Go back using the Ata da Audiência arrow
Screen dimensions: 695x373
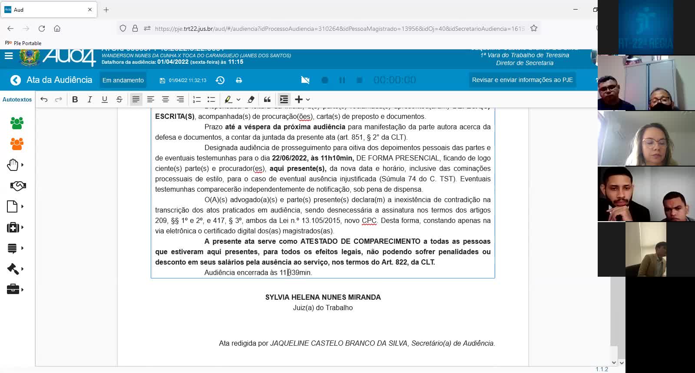[16, 80]
